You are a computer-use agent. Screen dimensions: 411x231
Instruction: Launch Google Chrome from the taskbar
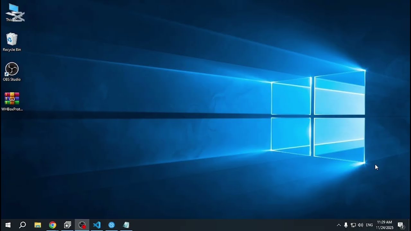(52, 225)
